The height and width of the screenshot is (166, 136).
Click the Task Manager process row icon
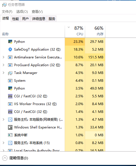(10, 73)
